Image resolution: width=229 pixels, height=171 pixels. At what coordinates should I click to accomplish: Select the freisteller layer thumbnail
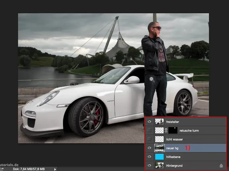point(159,122)
